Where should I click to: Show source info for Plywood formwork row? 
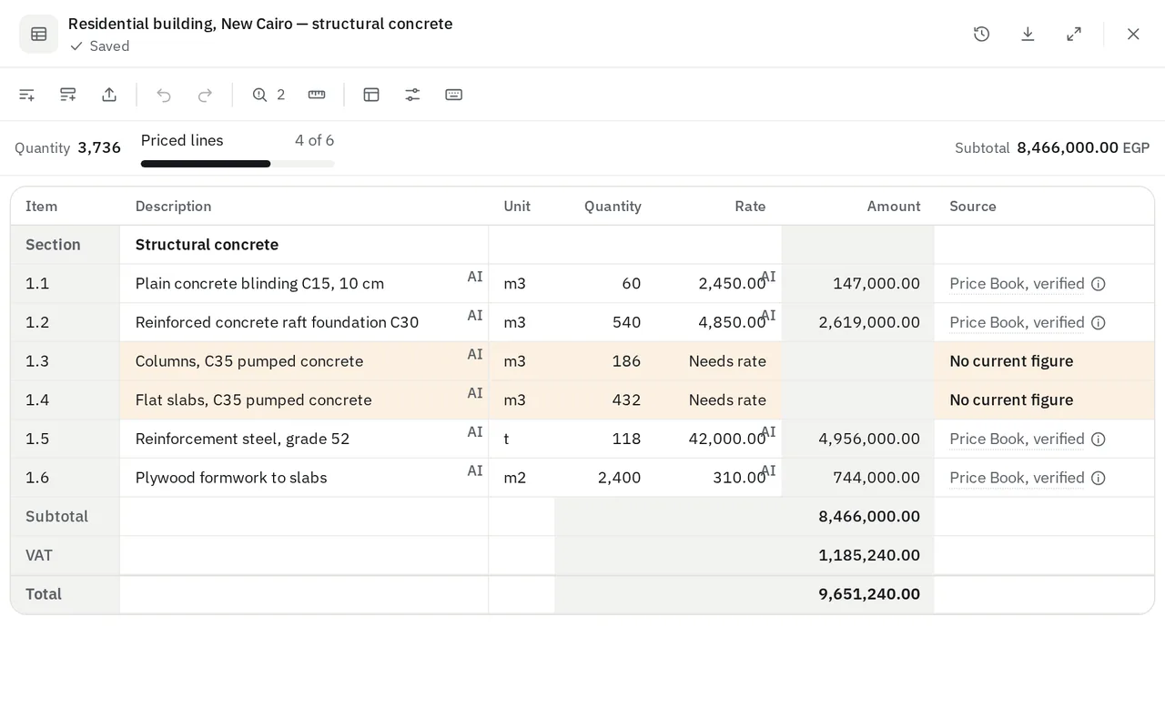click(x=1099, y=479)
